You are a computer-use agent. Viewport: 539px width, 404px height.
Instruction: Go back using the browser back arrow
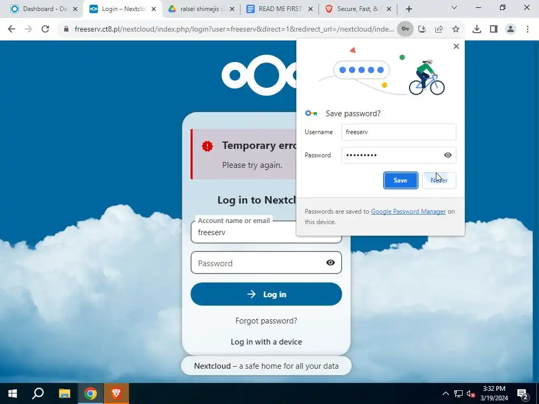[12, 29]
